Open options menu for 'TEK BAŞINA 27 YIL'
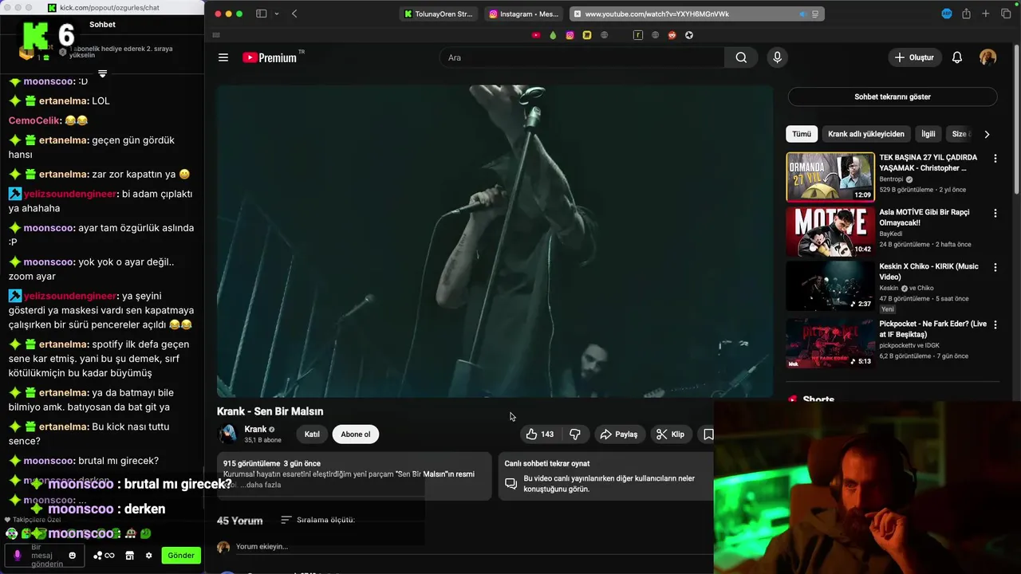 point(995,159)
